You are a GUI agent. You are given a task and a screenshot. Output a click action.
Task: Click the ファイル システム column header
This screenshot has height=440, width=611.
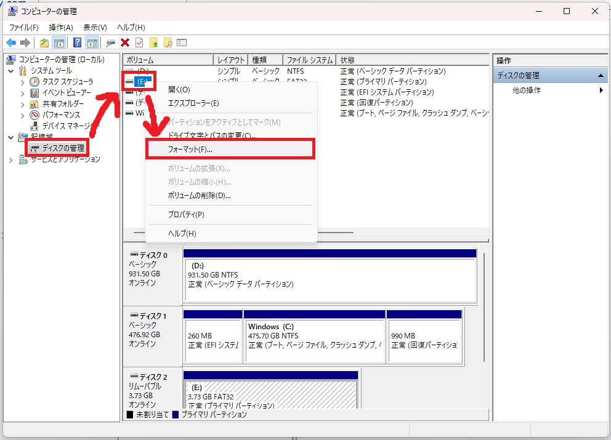[309, 60]
